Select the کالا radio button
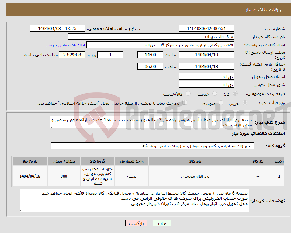 [235, 94]
